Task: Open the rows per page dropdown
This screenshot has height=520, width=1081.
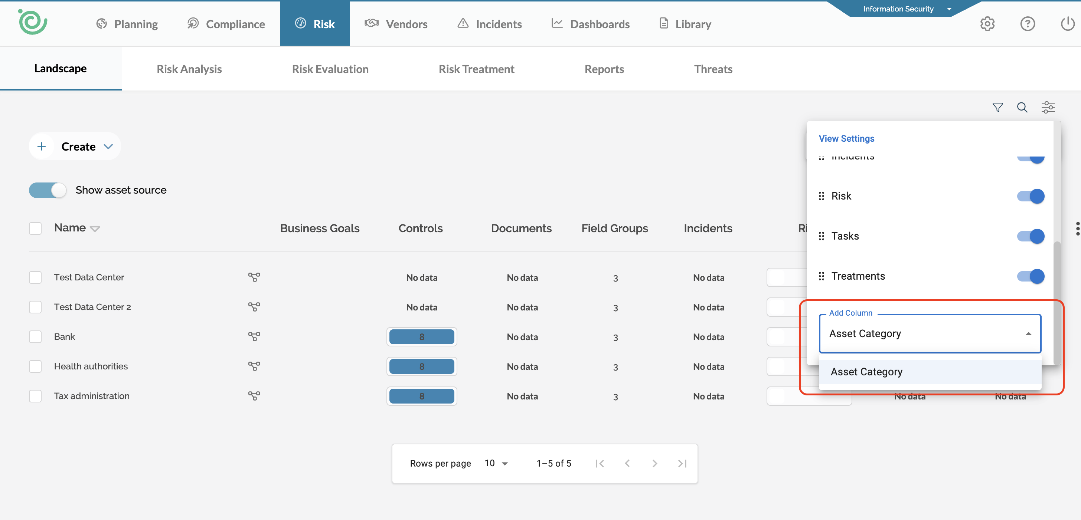Action: [496, 463]
